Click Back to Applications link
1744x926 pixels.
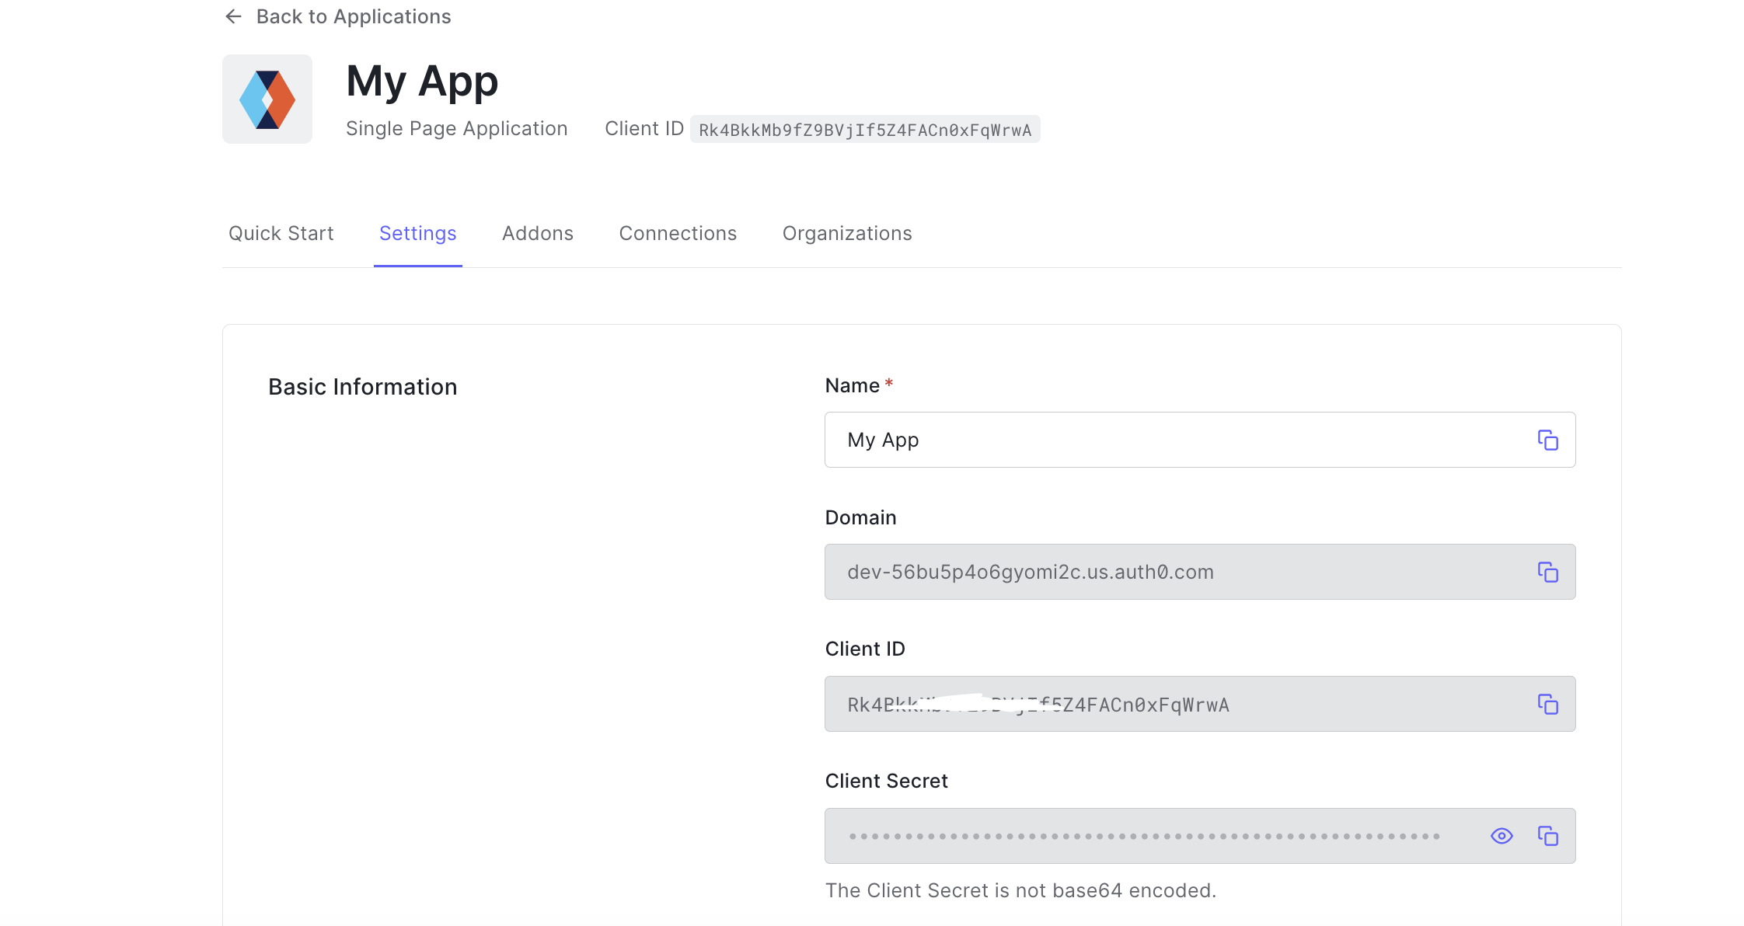[x=353, y=16]
